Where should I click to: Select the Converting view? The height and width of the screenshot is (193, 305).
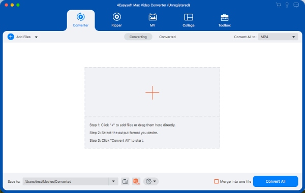[x=138, y=37]
